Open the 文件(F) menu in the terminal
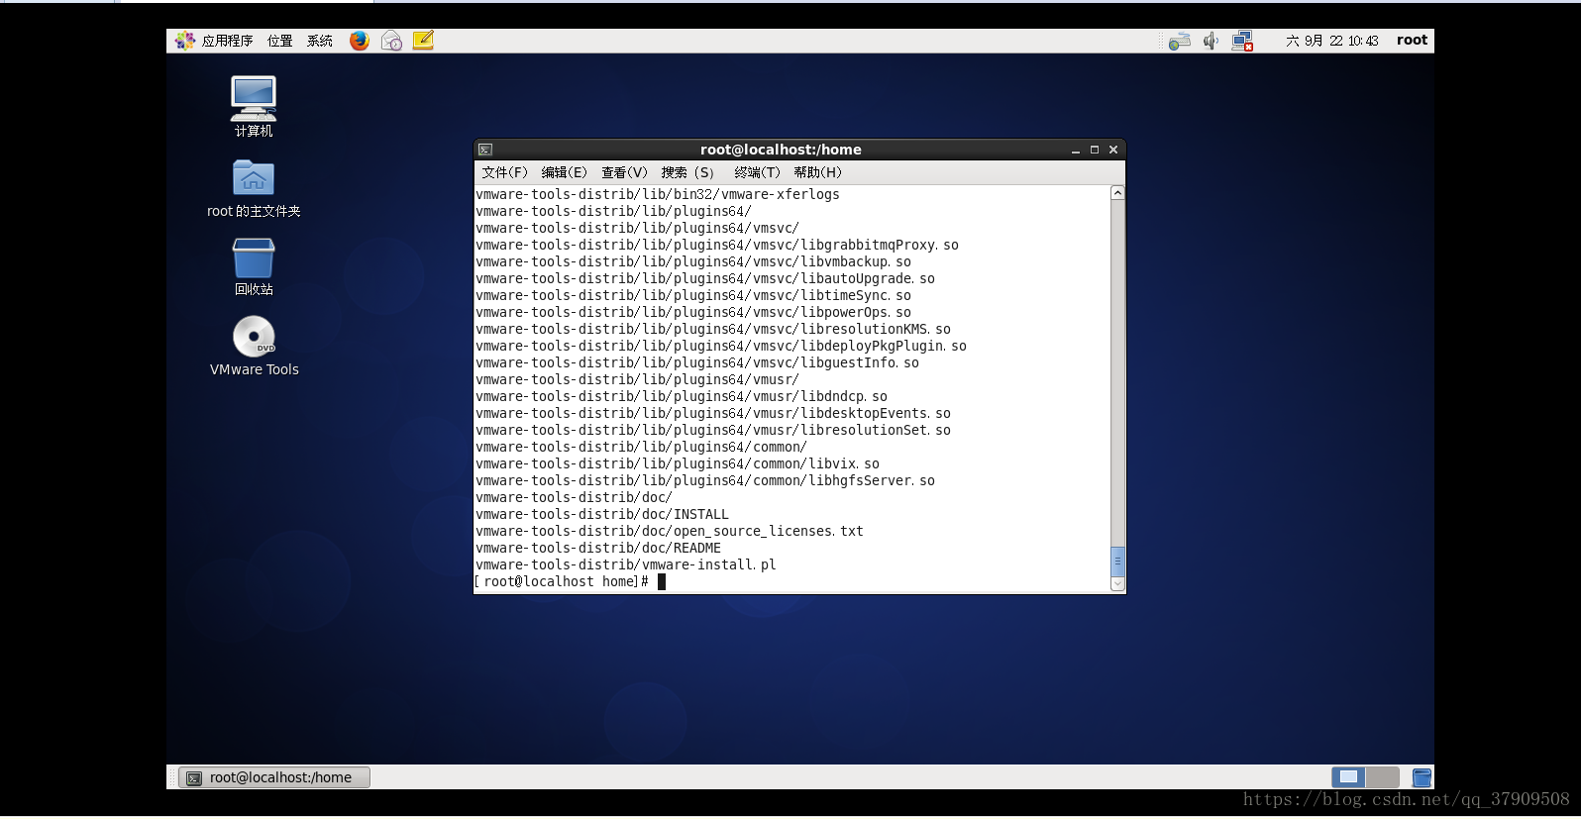The height and width of the screenshot is (819, 1581). 504,172
